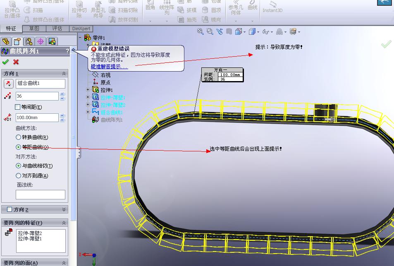
Task: Click the instance count field showing 36
Action: pos(37,96)
